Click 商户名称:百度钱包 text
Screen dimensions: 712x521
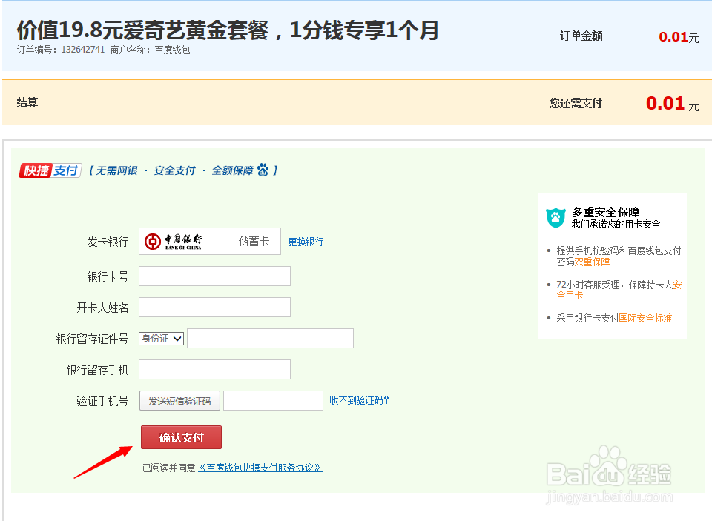coord(151,50)
